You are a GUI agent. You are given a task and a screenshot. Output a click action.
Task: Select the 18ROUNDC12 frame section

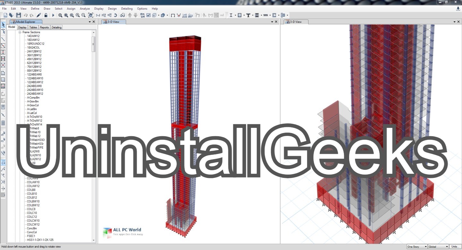pyautogui.click(x=36, y=44)
